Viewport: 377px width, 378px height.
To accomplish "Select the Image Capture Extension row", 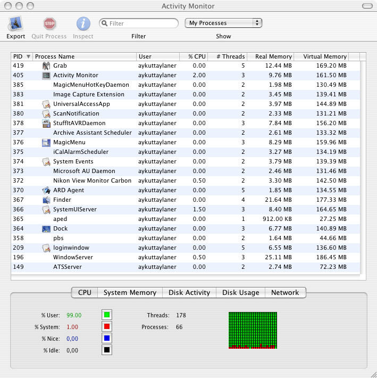I will click(186, 95).
